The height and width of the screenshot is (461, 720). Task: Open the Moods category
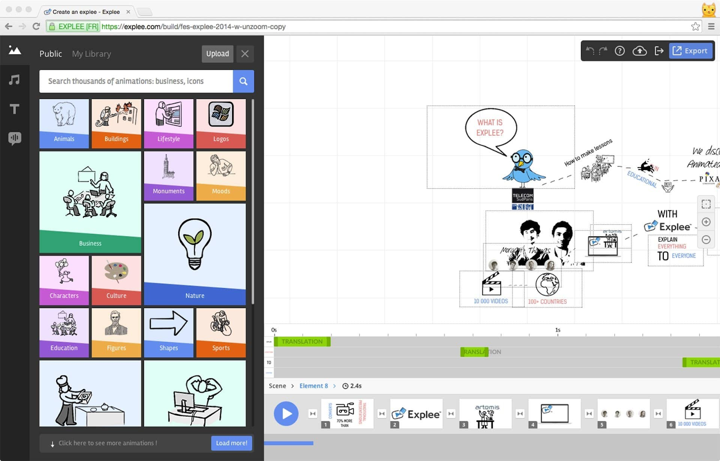pos(221,176)
